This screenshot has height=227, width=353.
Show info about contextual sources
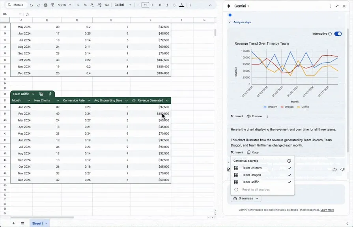[289, 161]
